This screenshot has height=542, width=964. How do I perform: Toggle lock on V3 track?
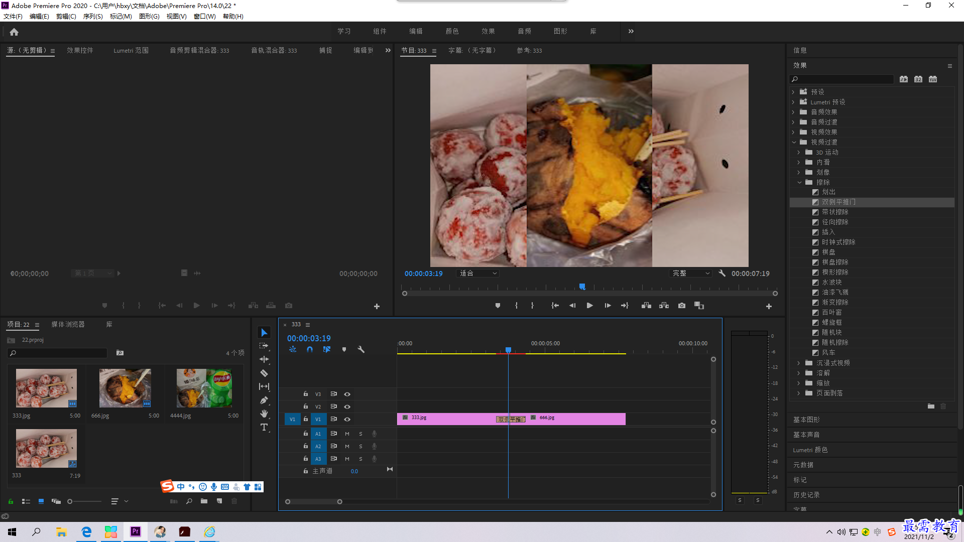point(305,394)
